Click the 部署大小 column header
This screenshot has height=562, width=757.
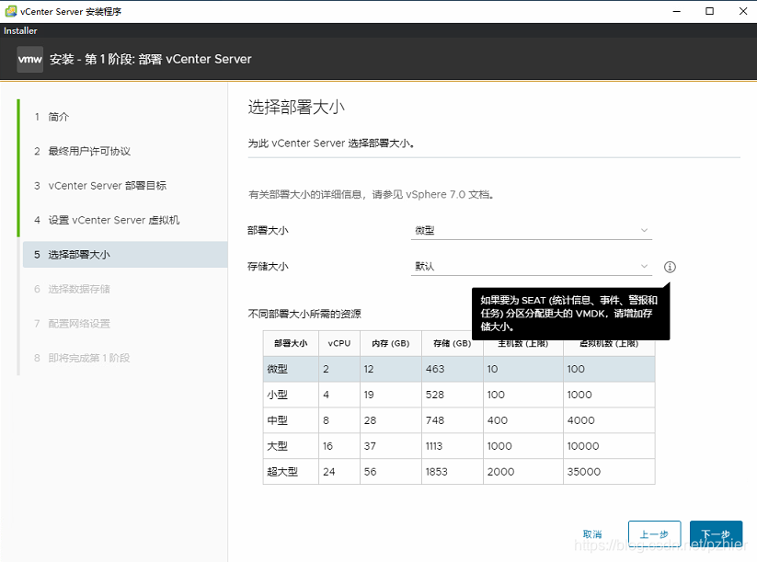tap(291, 343)
